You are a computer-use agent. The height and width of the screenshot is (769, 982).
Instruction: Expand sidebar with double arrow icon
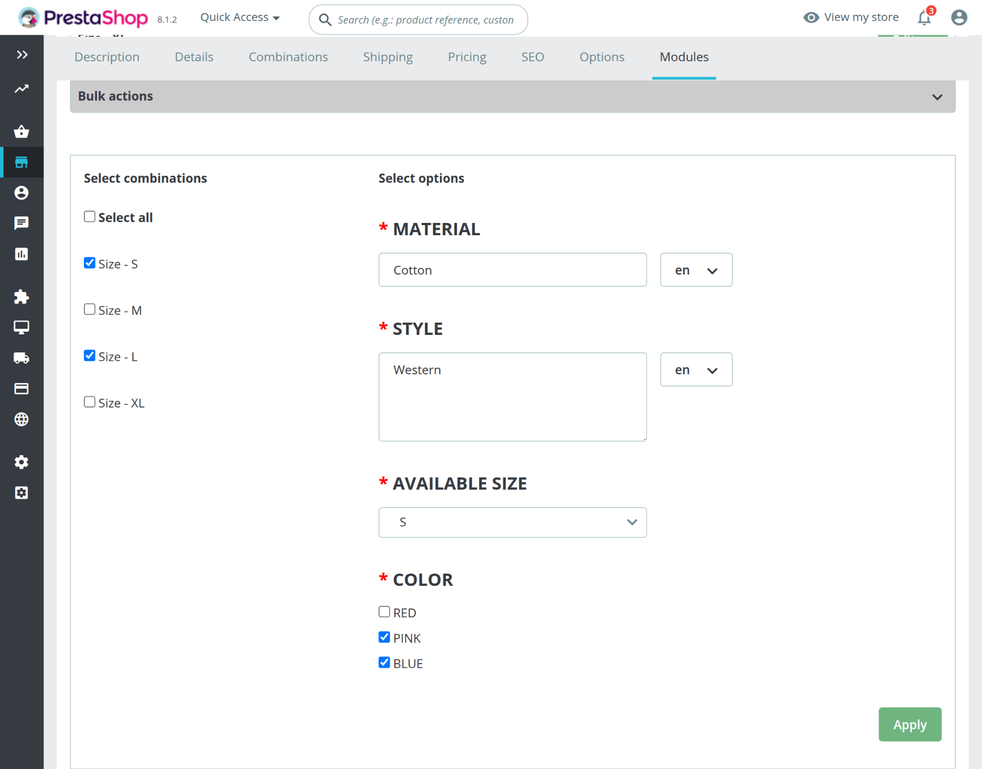[21, 55]
